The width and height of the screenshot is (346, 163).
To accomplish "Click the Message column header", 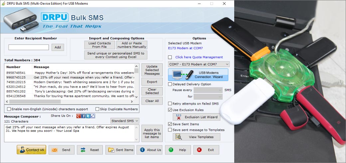I will click(x=83, y=67).
